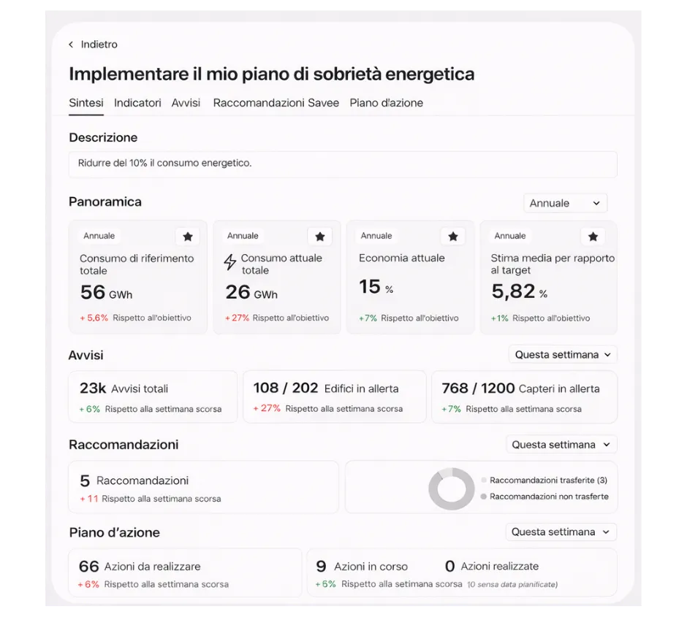Star the Stima media per rapporto al target card

pyautogui.click(x=593, y=236)
